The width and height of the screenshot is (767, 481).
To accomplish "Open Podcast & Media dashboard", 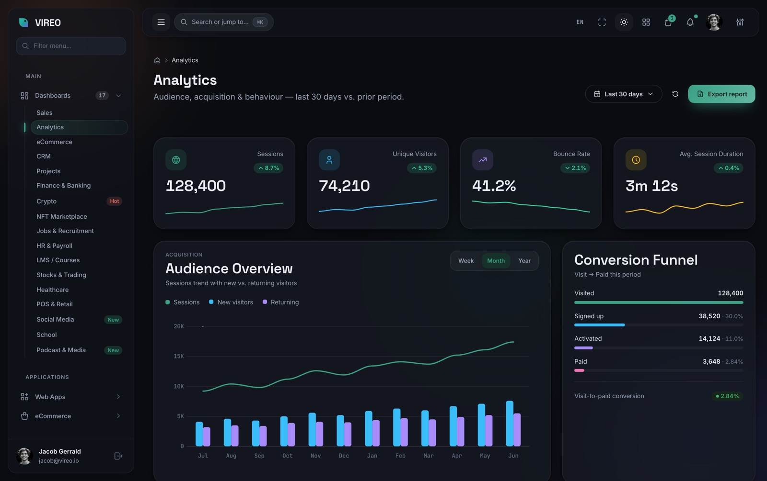I will click(79, 350).
